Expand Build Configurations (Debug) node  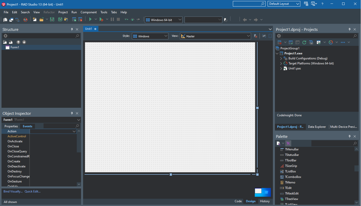(281, 58)
